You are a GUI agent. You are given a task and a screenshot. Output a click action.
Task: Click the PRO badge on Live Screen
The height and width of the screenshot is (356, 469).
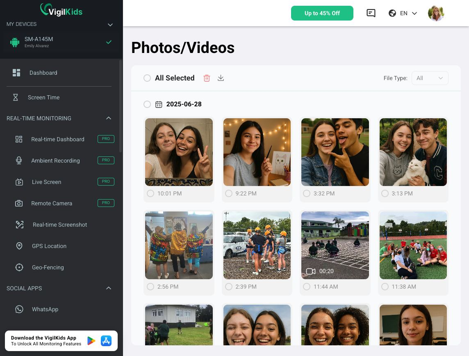pos(106,181)
